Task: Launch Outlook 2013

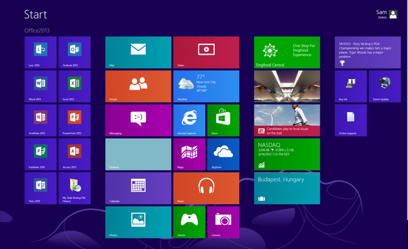Action: [x=74, y=52]
